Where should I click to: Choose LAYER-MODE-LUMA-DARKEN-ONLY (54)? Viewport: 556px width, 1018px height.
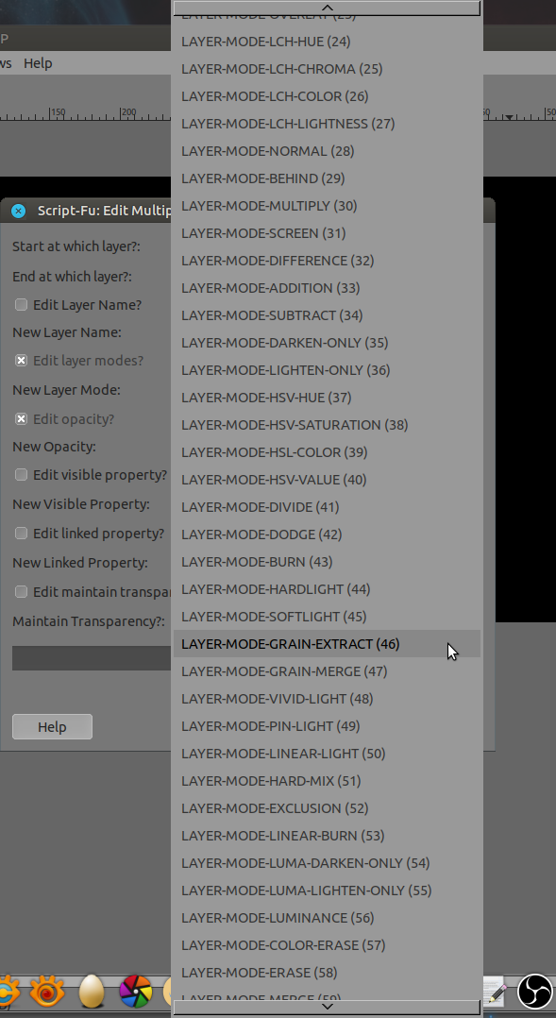pos(327,863)
